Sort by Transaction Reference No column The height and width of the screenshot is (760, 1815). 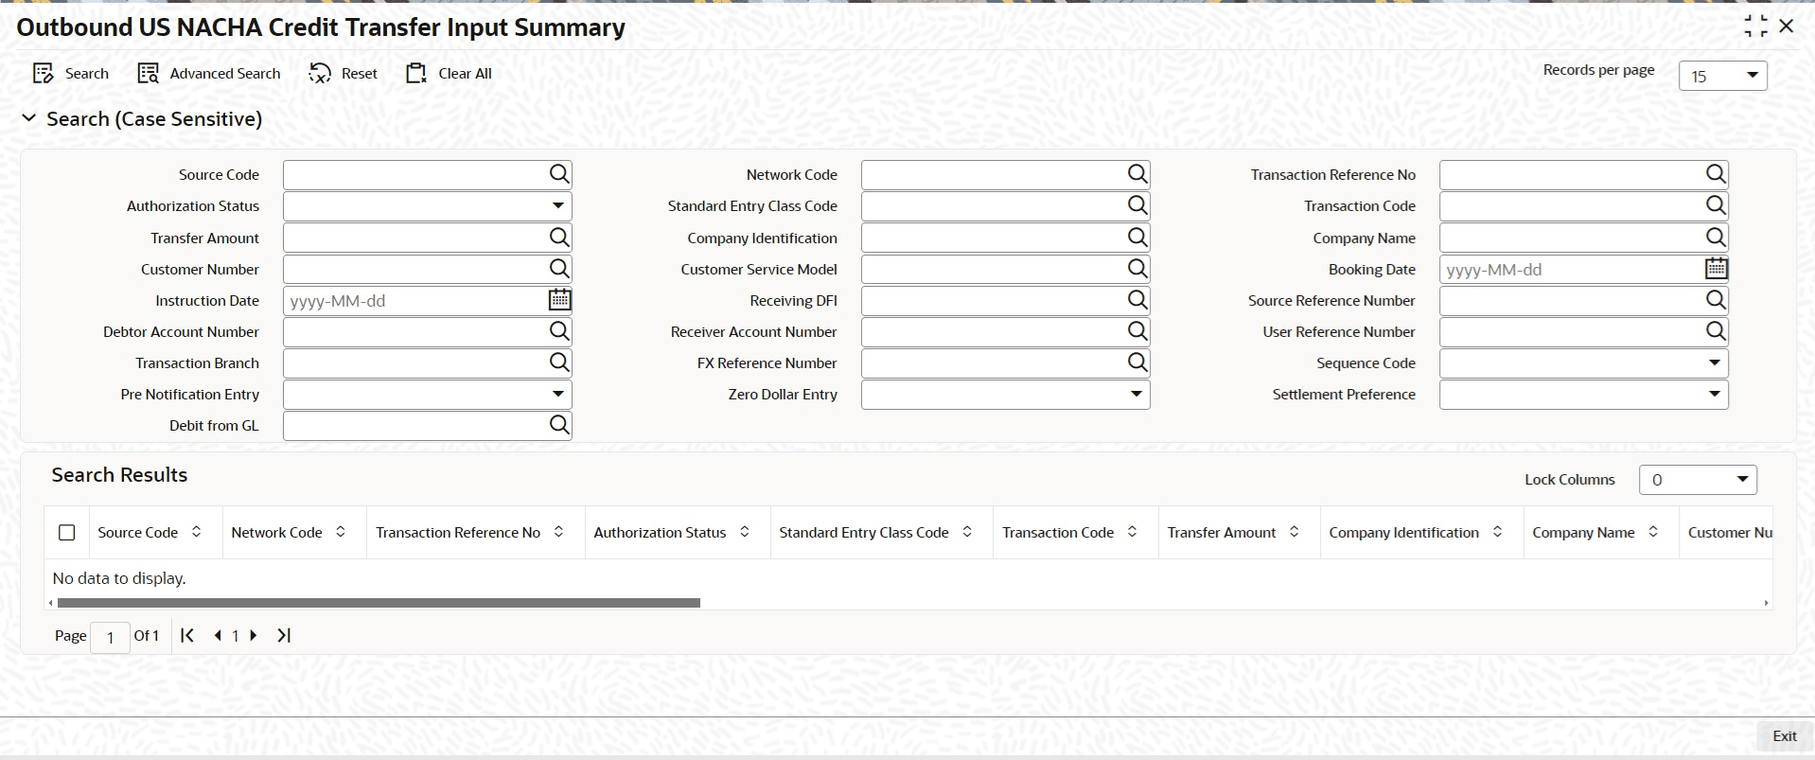tap(559, 532)
